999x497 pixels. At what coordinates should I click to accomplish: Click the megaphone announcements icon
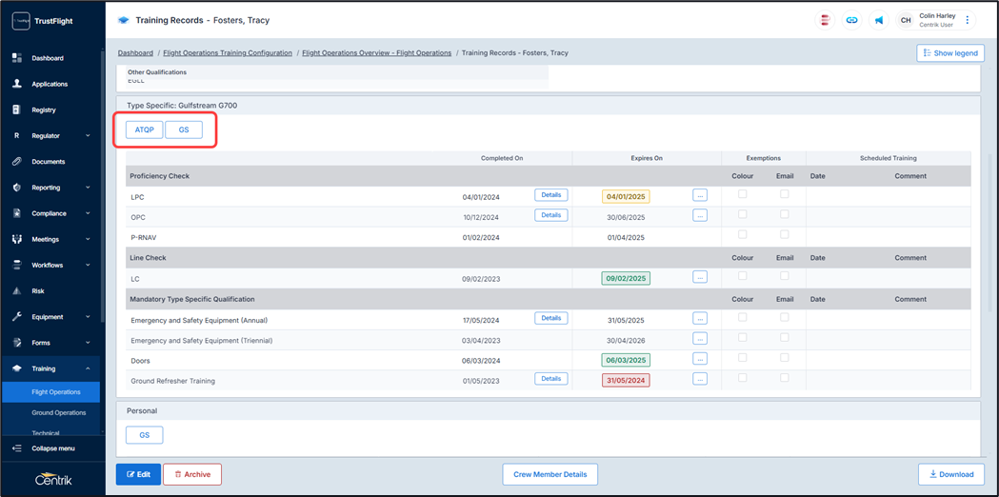pos(878,20)
